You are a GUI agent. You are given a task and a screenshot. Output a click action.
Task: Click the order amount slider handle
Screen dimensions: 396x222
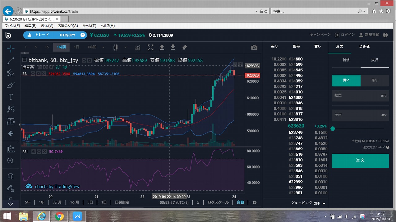point(333,129)
